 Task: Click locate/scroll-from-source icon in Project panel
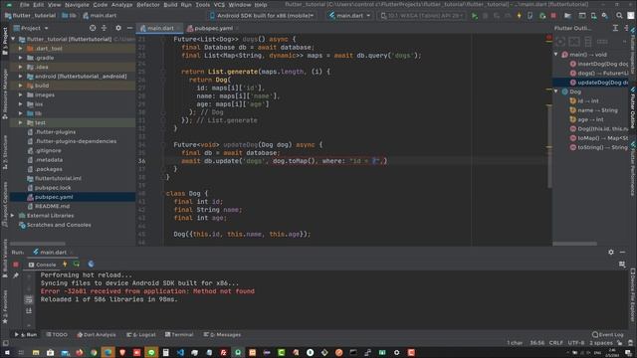(93, 28)
